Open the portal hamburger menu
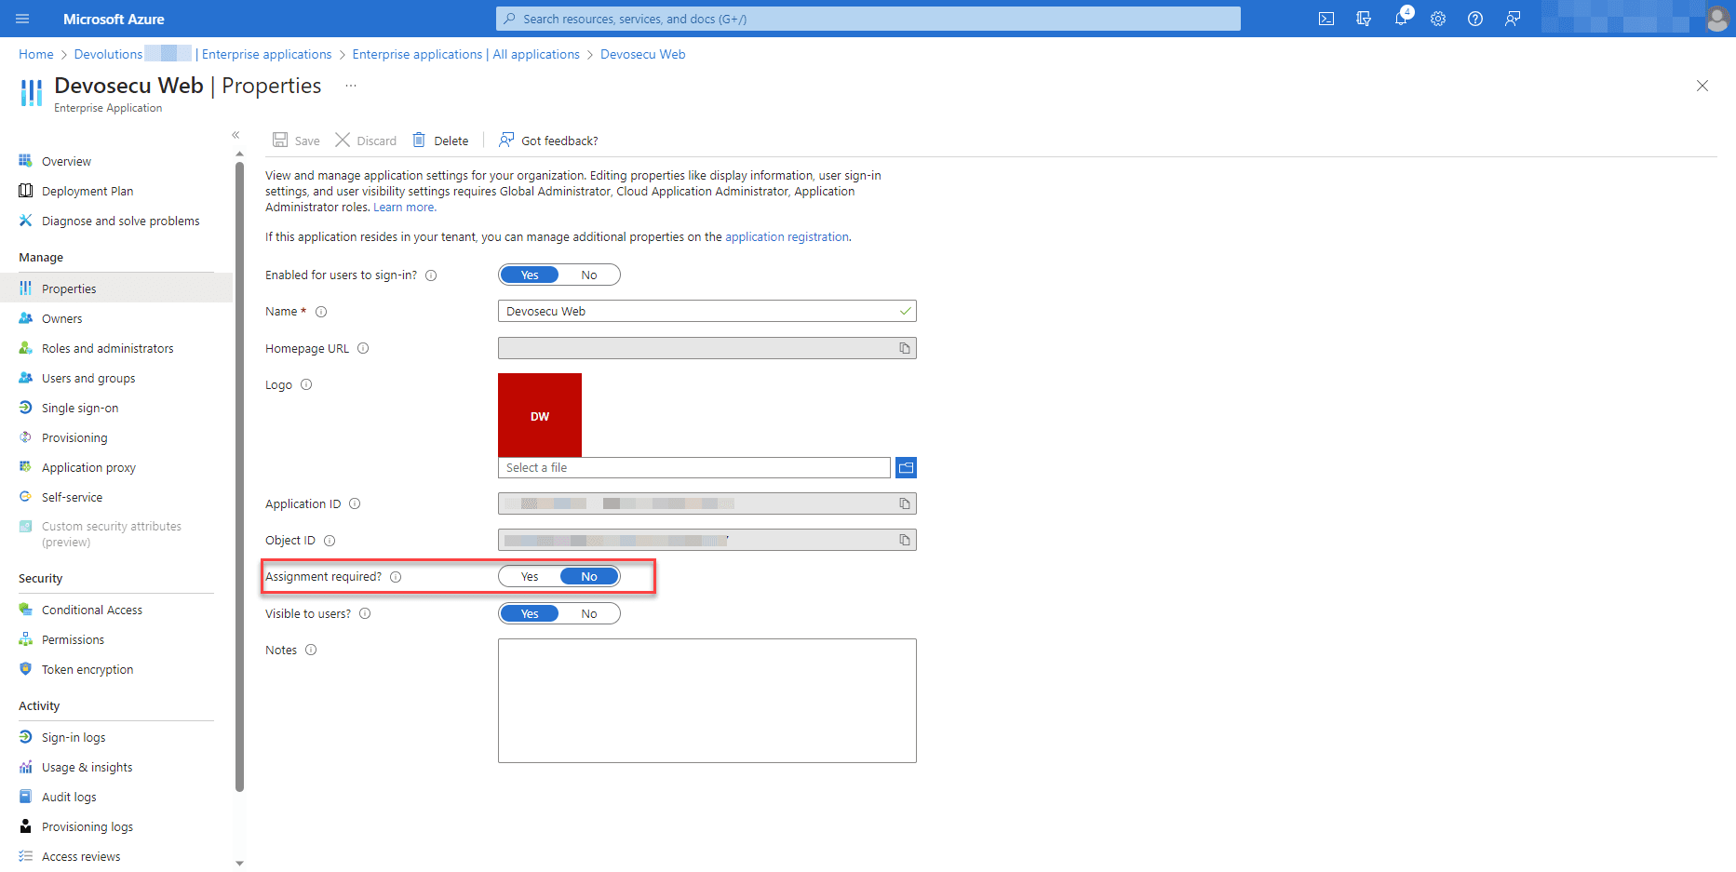The height and width of the screenshot is (872, 1736). (x=23, y=19)
